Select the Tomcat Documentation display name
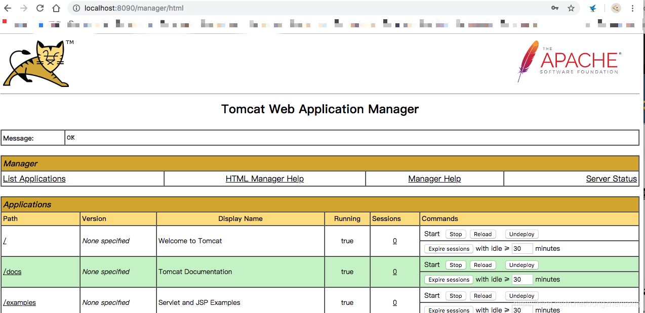Viewport: 645px width, 313px height. click(195, 272)
